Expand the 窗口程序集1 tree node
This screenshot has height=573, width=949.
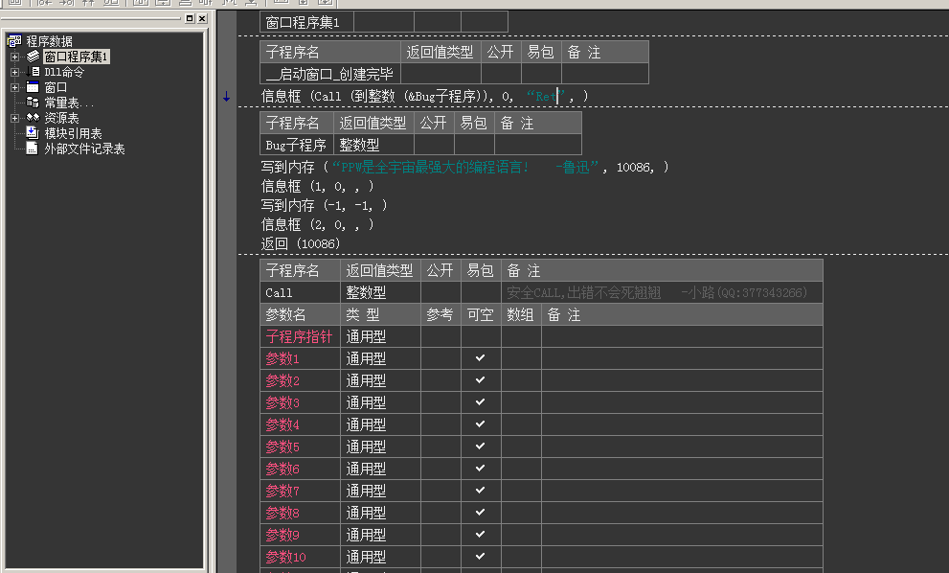click(x=14, y=57)
